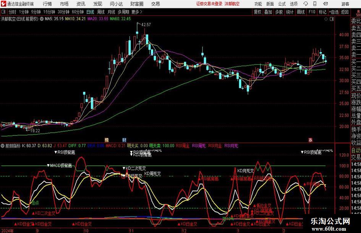
Task: Click the MA5: 35.15 value
Action: 54,19
